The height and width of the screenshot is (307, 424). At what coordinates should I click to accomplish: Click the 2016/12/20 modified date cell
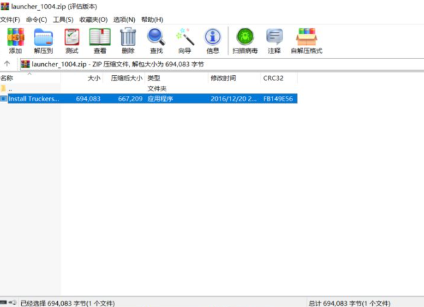(x=234, y=99)
